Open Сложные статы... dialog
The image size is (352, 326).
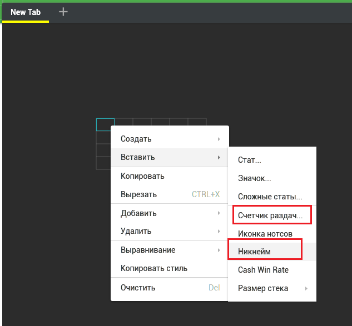coord(272,197)
